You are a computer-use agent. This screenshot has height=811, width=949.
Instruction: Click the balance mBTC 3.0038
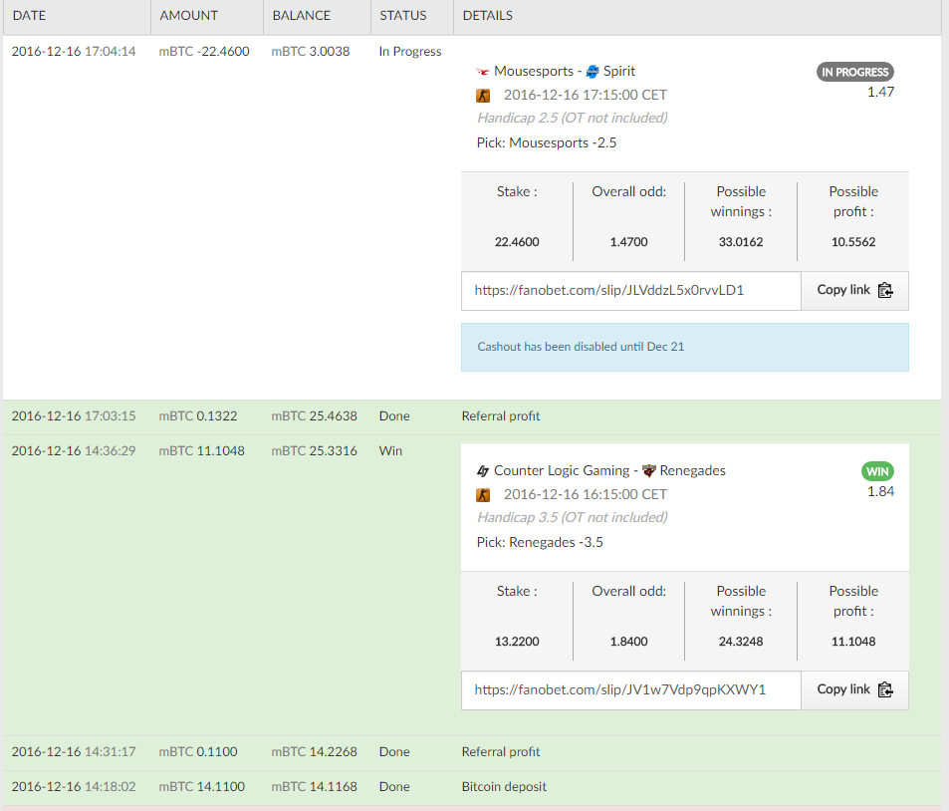(311, 52)
